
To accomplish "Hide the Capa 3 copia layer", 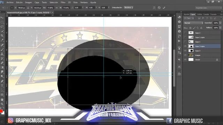I will point(185,46).
